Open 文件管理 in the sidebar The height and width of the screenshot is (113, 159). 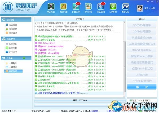(x=11, y=33)
